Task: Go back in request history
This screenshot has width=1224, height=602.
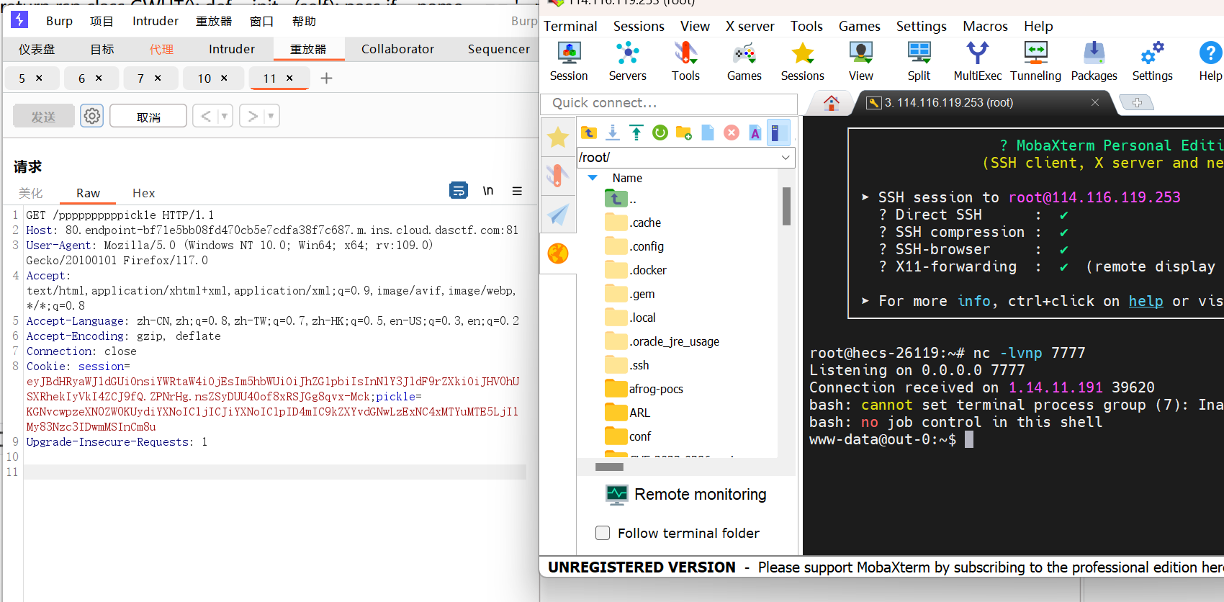Action: pos(206,116)
